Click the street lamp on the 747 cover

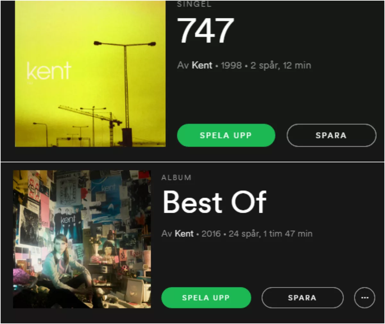pyautogui.click(x=125, y=90)
